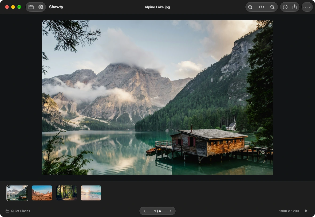This screenshot has width=315, height=217.
Task: Open a folder with the toolbar folder icon
Action: pos(31,7)
